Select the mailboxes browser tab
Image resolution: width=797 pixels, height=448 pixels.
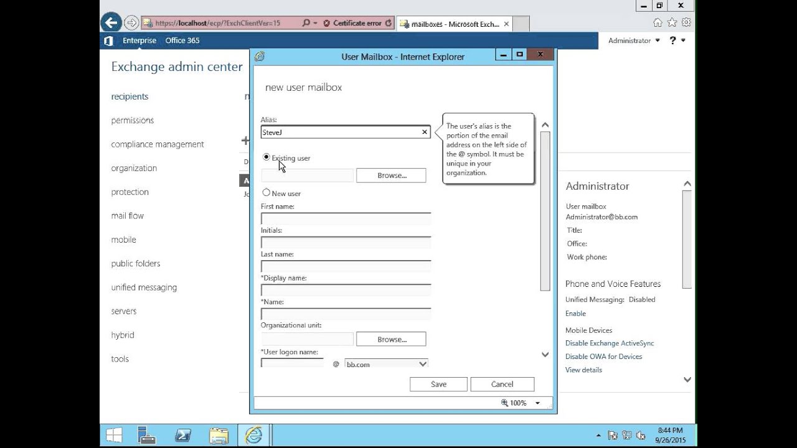click(455, 24)
